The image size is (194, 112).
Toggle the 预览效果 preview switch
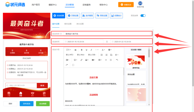[x=143, y=16]
